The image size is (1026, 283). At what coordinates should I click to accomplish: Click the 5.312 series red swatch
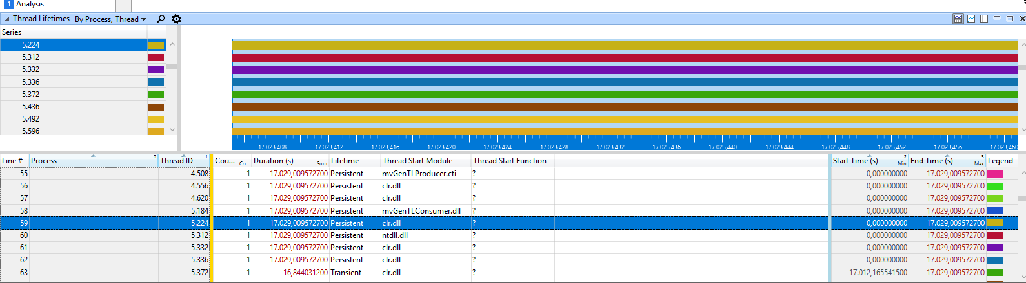point(156,57)
